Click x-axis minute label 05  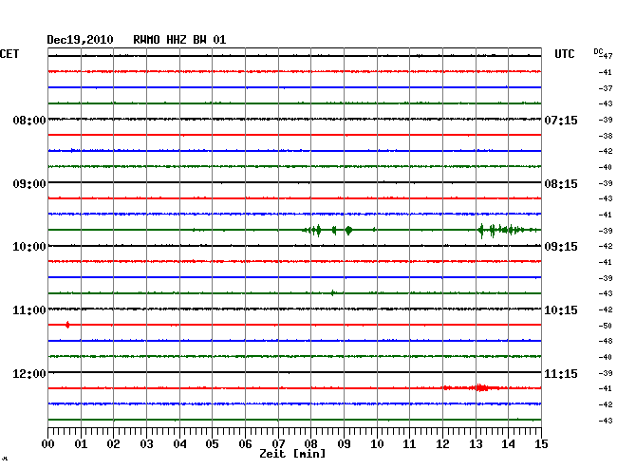[212, 443]
